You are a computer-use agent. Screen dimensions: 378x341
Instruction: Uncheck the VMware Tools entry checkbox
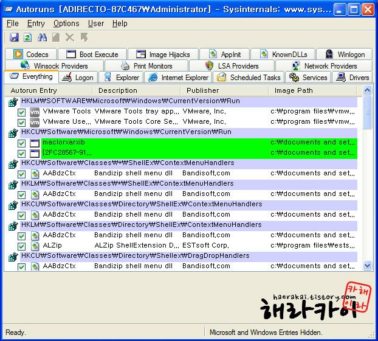tap(21, 112)
